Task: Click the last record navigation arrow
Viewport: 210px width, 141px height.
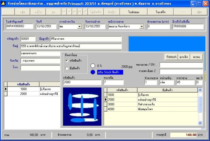Action: 80,12
